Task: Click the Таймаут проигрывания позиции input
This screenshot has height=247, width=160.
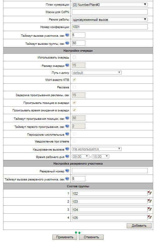Action: 78,118
